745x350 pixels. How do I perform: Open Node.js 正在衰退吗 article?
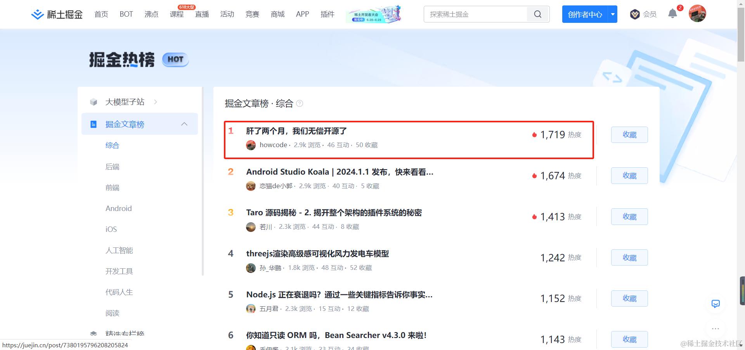(340, 295)
